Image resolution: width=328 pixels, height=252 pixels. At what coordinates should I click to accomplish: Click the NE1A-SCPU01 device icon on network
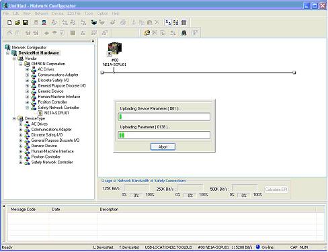(115, 49)
